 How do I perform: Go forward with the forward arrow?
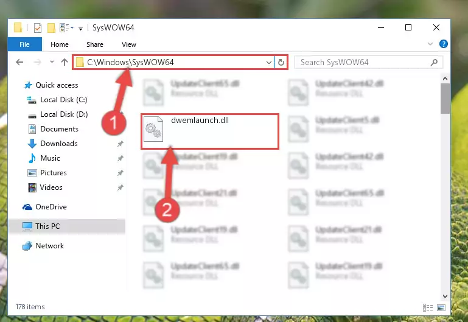click(x=37, y=62)
